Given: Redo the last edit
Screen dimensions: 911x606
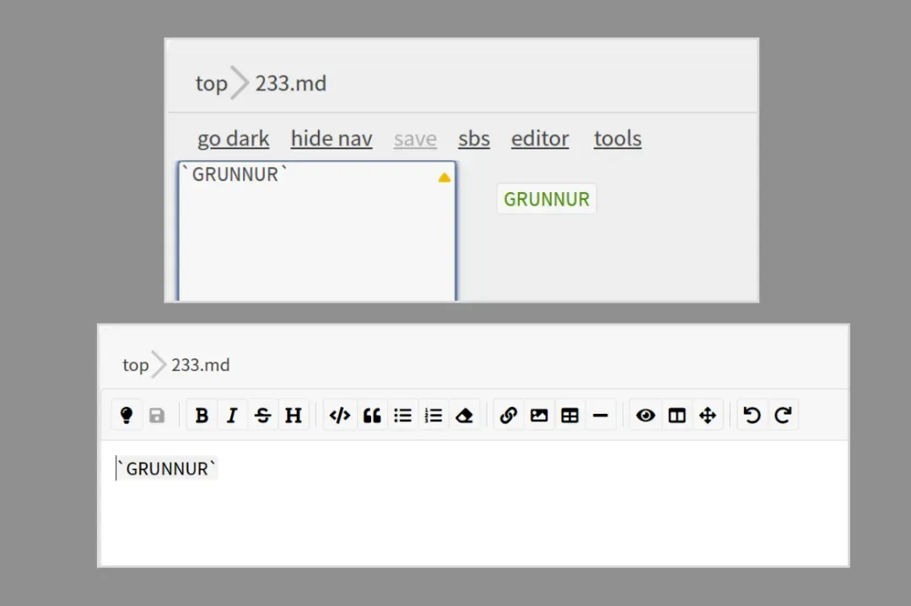Looking at the screenshot, I should pos(783,415).
